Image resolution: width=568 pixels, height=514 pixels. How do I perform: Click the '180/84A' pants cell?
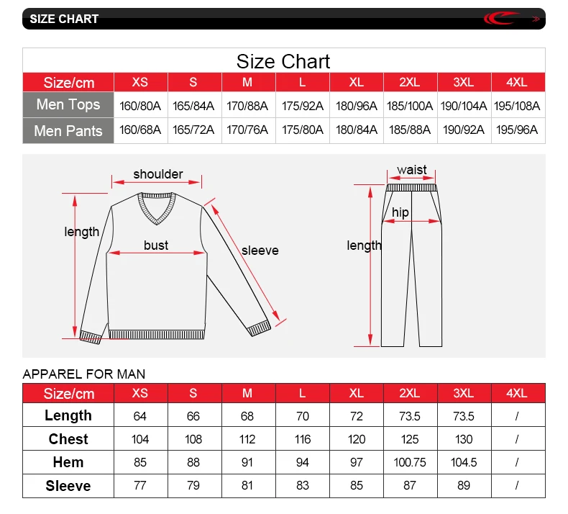(357, 130)
